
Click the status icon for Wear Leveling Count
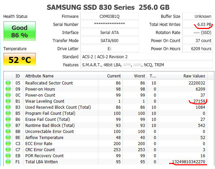tap(8, 101)
